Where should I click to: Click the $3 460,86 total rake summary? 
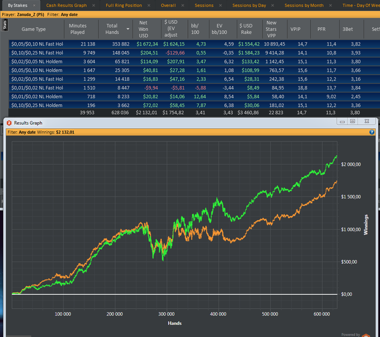click(x=248, y=113)
